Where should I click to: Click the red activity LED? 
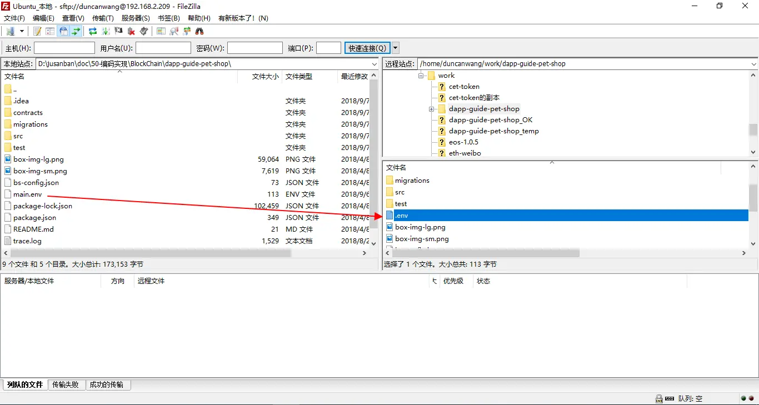click(751, 398)
